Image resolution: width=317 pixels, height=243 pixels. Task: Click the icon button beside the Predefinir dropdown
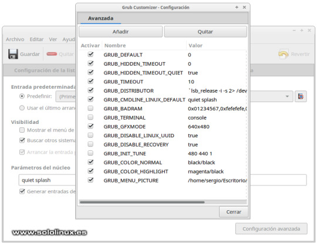tap(301, 96)
